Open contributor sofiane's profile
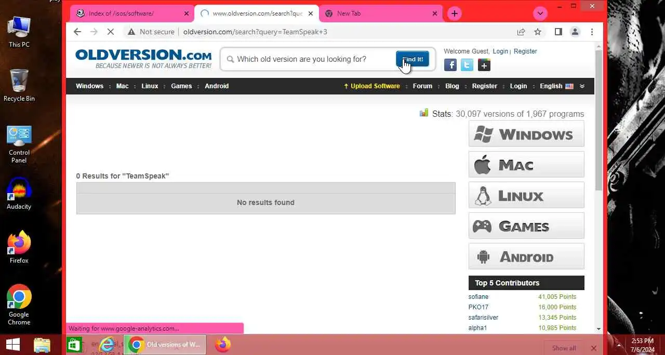The width and height of the screenshot is (665, 355). [478, 297]
